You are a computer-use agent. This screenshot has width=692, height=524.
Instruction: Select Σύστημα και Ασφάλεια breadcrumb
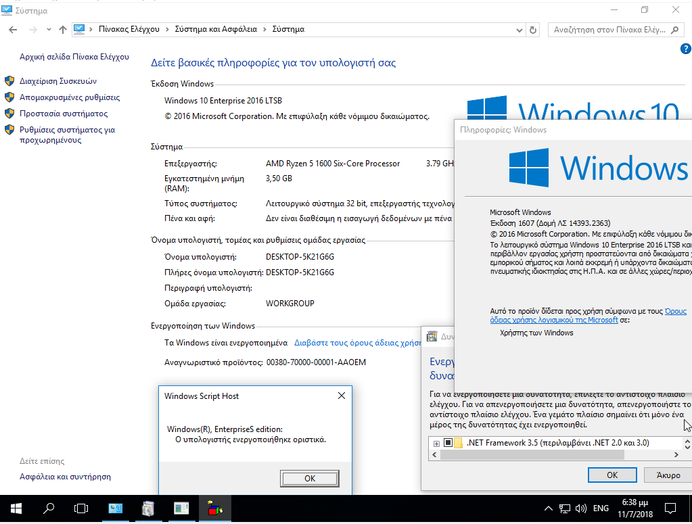tap(216, 29)
